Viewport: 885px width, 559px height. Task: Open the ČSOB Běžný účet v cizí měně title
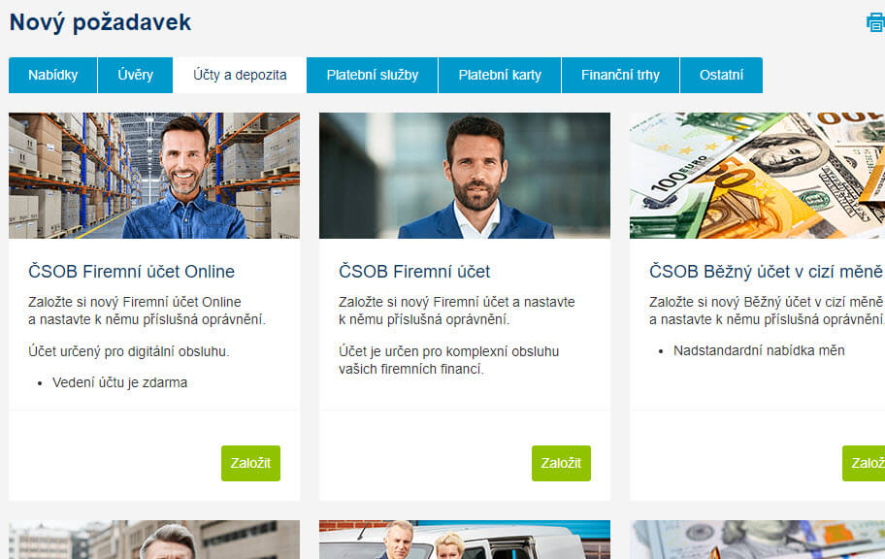point(766,272)
